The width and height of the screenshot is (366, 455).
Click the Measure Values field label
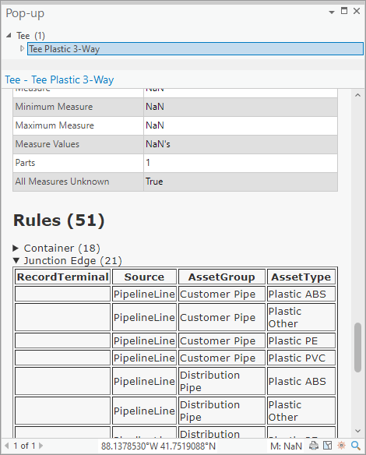click(x=48, y=144)
